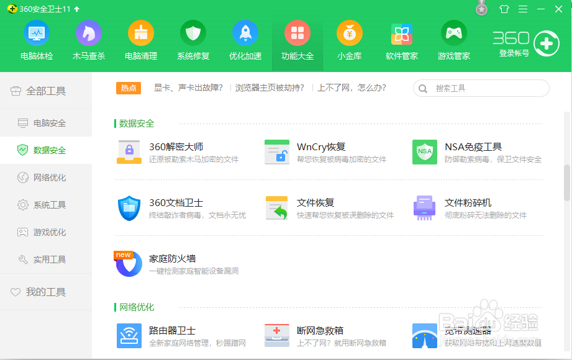The image size is (572, 360).
Task: Open 系统修复 shield icon
Action: point(193,33)
